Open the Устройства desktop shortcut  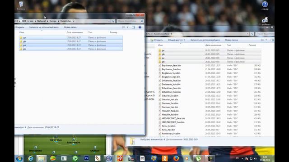(265, 21)
